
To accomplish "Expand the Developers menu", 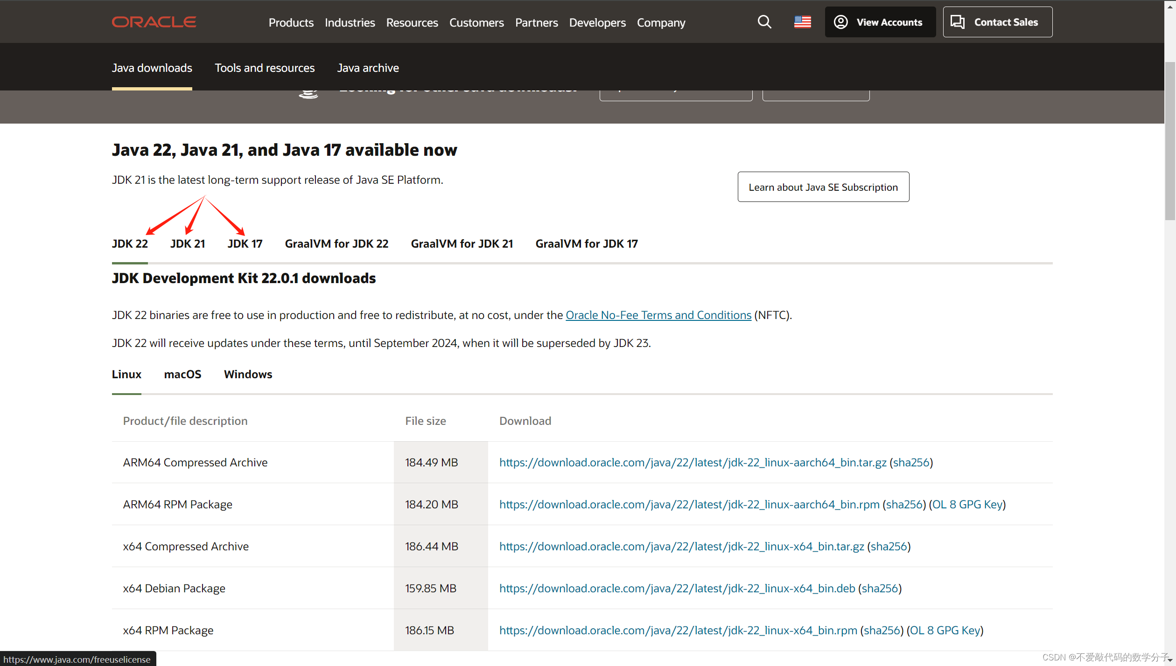I will click(x=597, y=22).
